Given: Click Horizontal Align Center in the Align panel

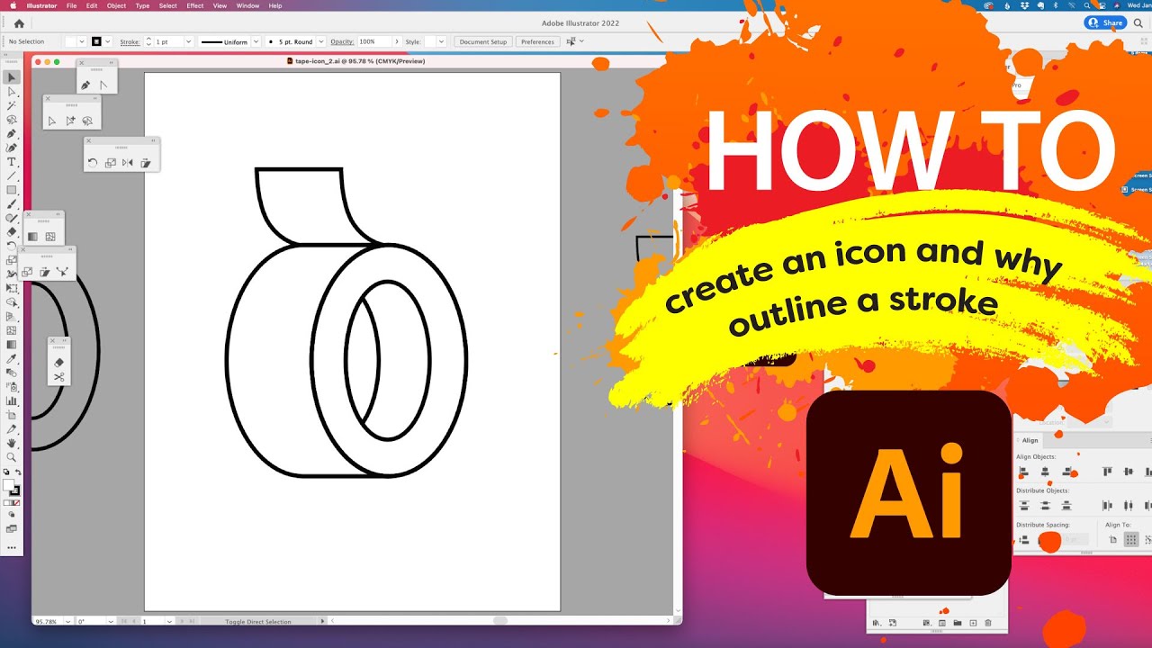Looking at the screenshot, I should click(x=1045, y=472).
